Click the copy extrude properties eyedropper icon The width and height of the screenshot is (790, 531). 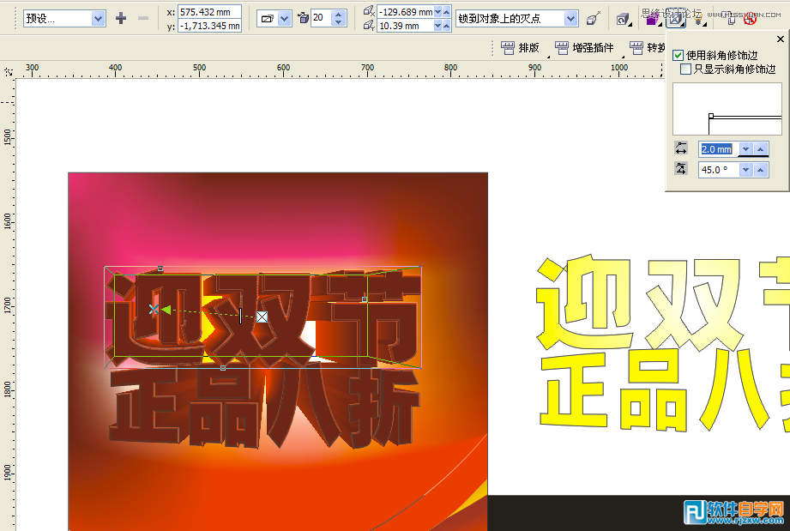point(594,16)
